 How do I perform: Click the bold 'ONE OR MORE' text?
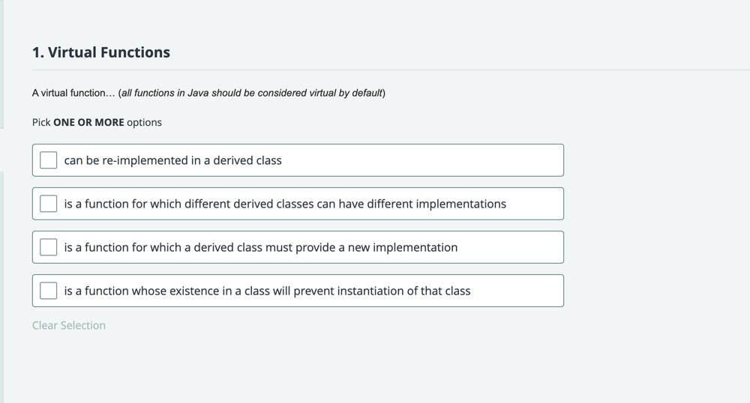point(88,122)
